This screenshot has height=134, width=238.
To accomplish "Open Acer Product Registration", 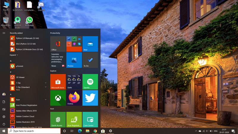I will pos(28,105).
